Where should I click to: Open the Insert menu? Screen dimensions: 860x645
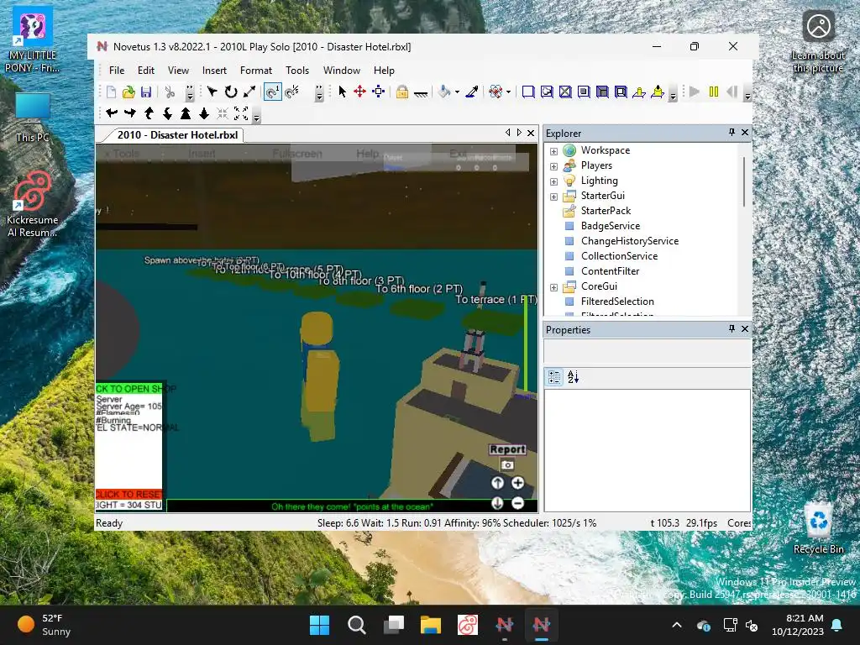point(214,71)
